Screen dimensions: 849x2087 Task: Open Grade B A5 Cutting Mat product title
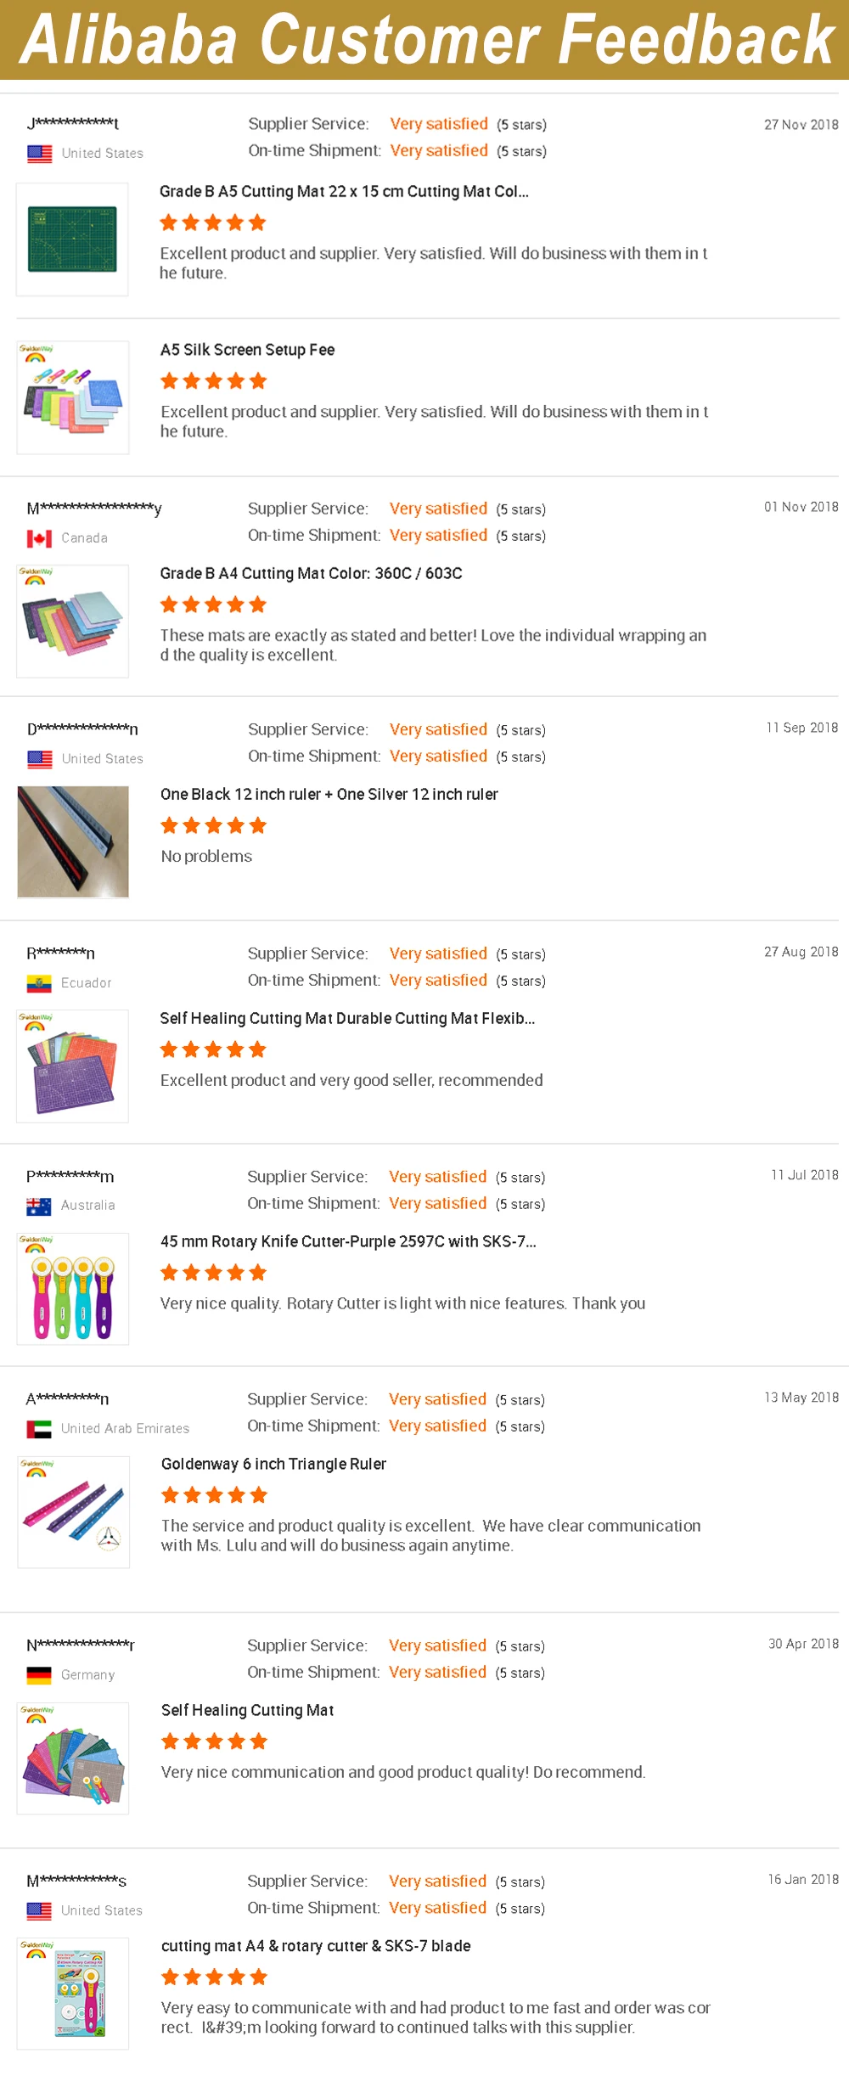[x=344, y=192]
